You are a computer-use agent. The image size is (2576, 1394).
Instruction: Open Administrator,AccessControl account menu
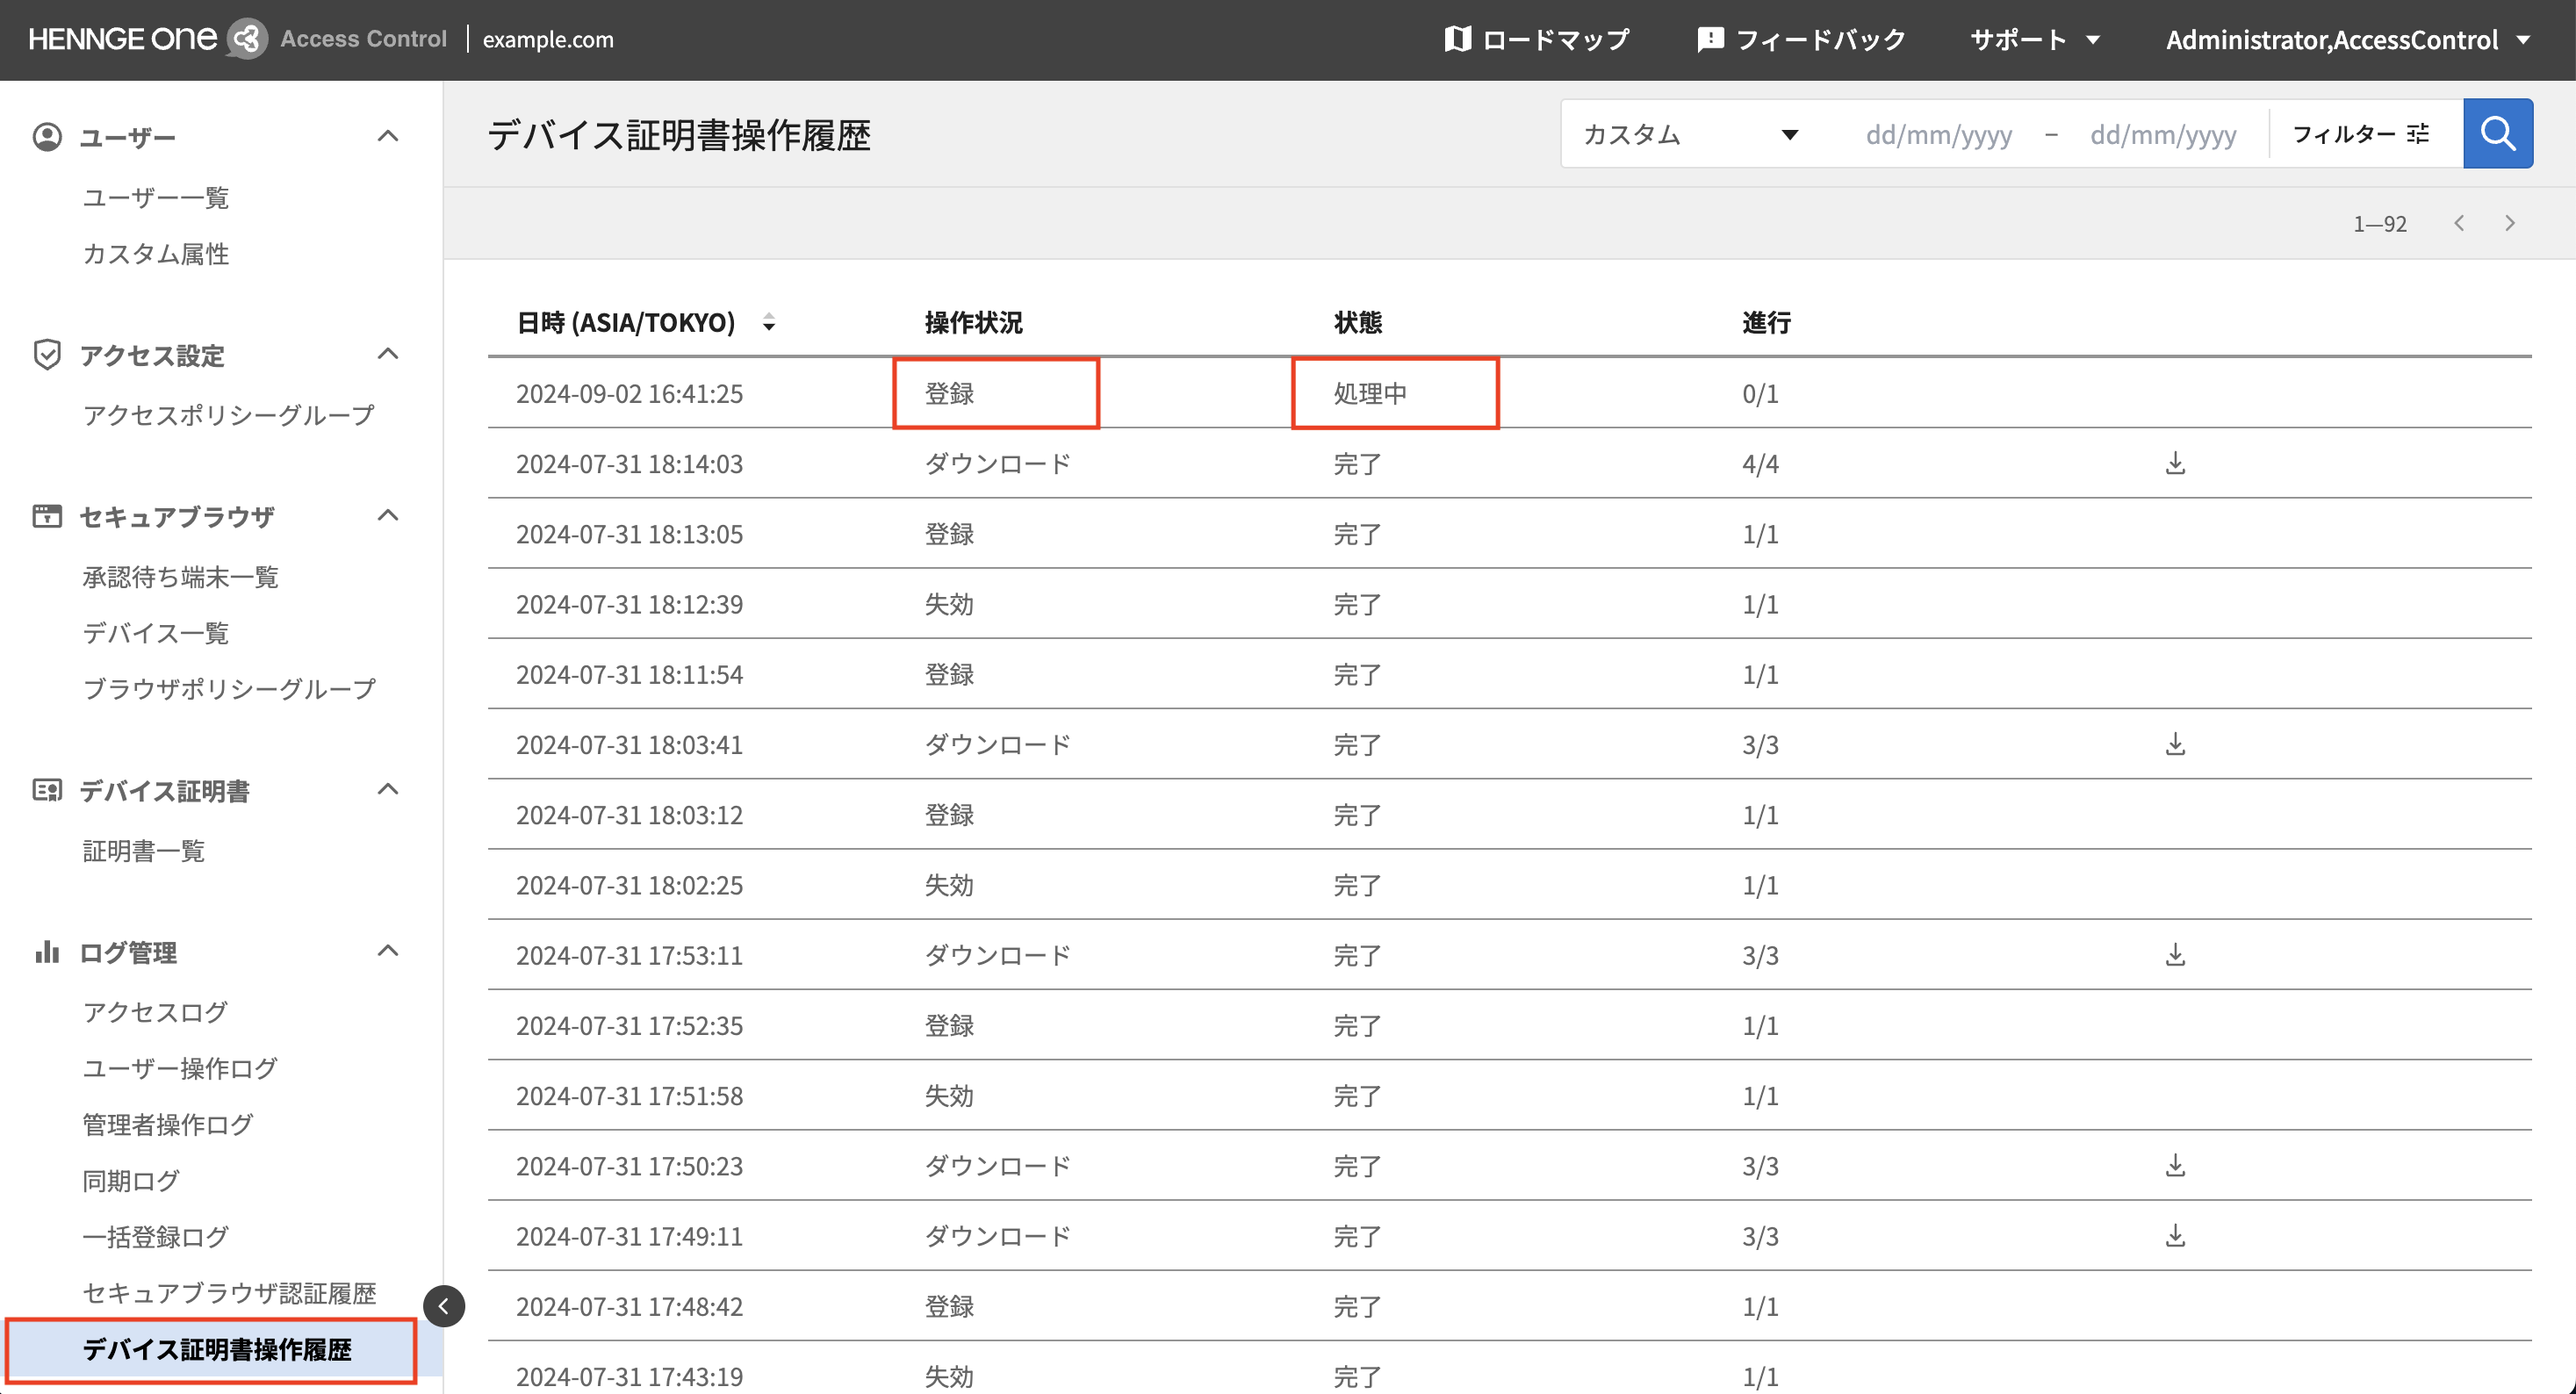coord(2347,40)
